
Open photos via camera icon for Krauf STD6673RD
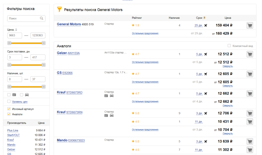[106, 96]
